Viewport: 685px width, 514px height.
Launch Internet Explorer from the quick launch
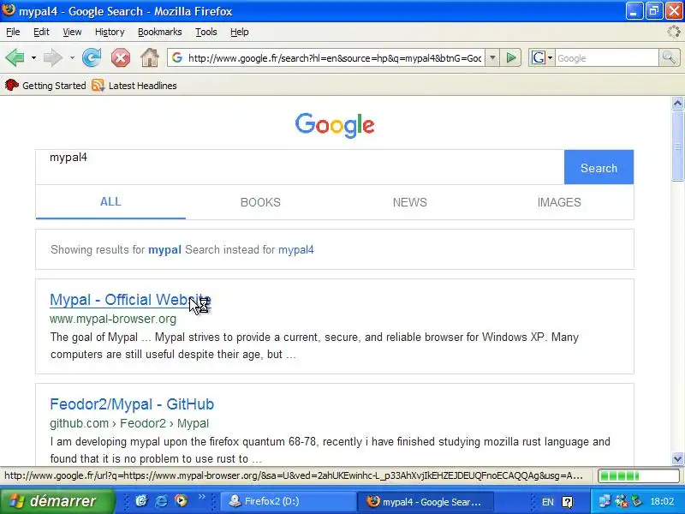161,500
